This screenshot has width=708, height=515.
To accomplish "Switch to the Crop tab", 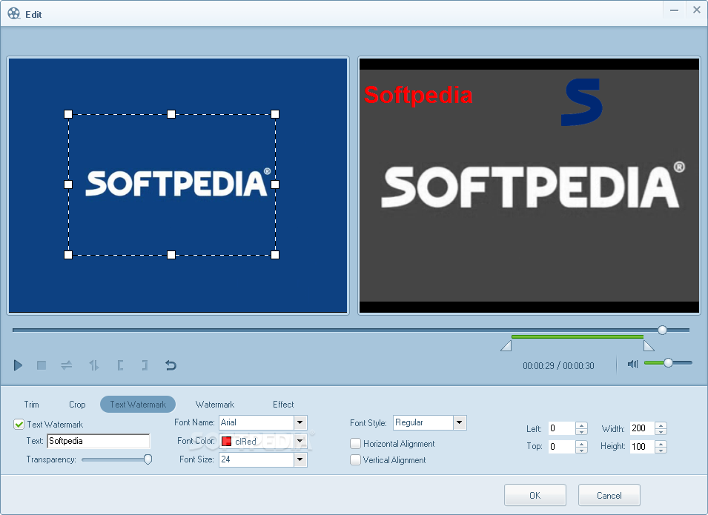I will pyautogui.click(x=77, y=405).
